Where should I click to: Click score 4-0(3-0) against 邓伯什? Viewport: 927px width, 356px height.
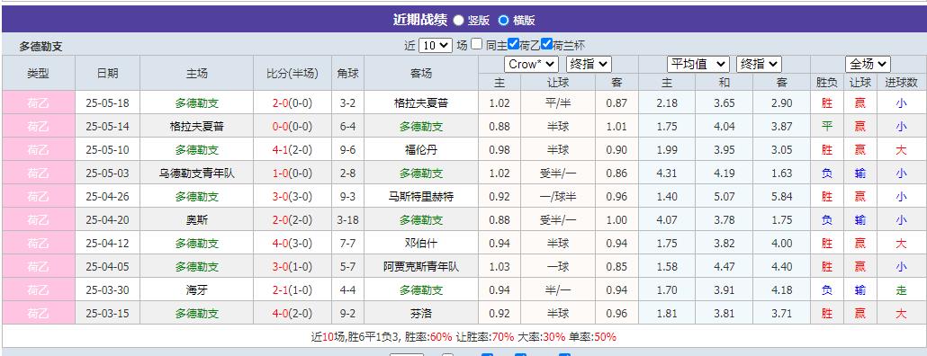(292, 244)
